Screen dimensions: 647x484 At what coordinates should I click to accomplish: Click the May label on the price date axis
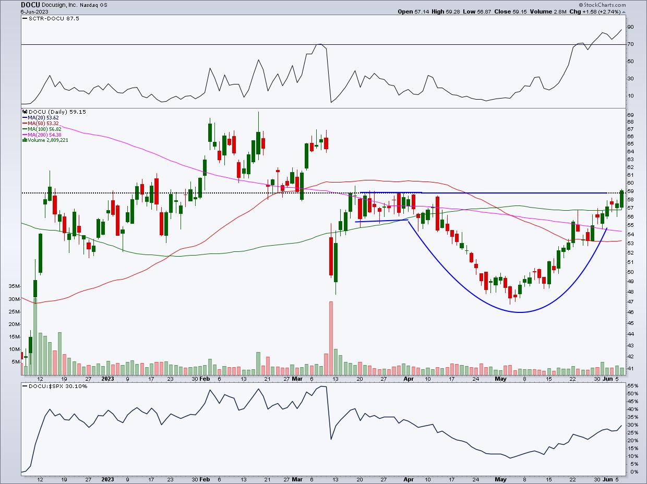click(x=500, y=378)
